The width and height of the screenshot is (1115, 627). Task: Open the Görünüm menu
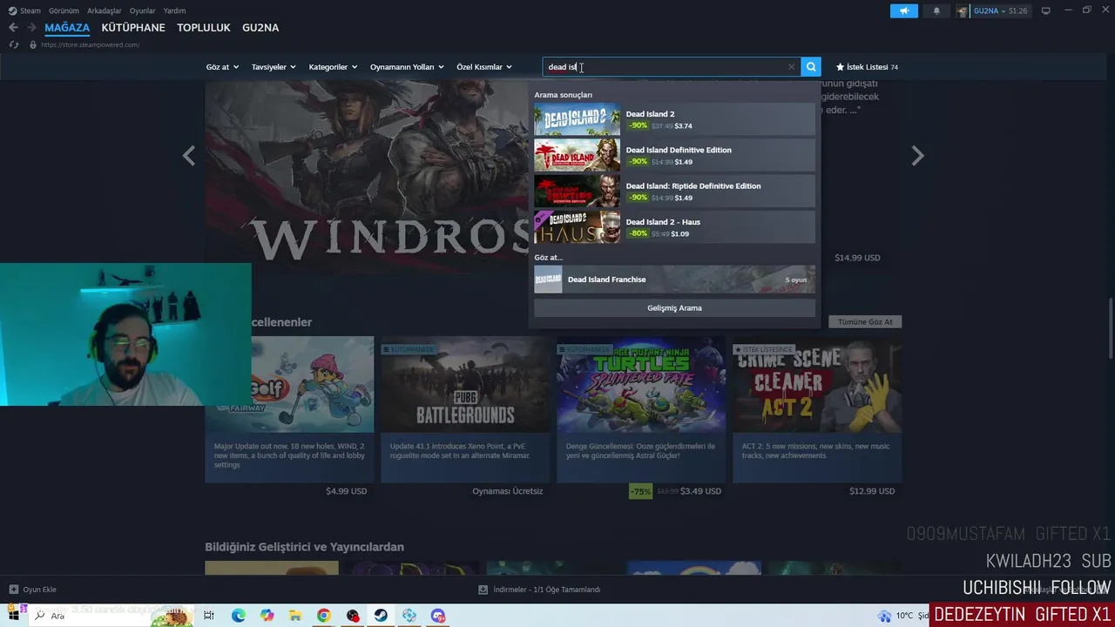tap(64, 10)
